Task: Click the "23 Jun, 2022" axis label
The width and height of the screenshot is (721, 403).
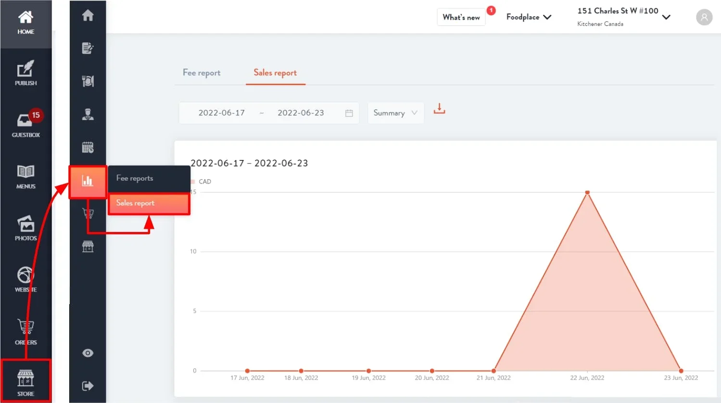Action: tap(681, 378)
